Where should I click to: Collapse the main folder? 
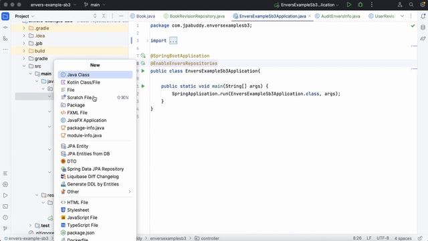(x=30, y=74)
